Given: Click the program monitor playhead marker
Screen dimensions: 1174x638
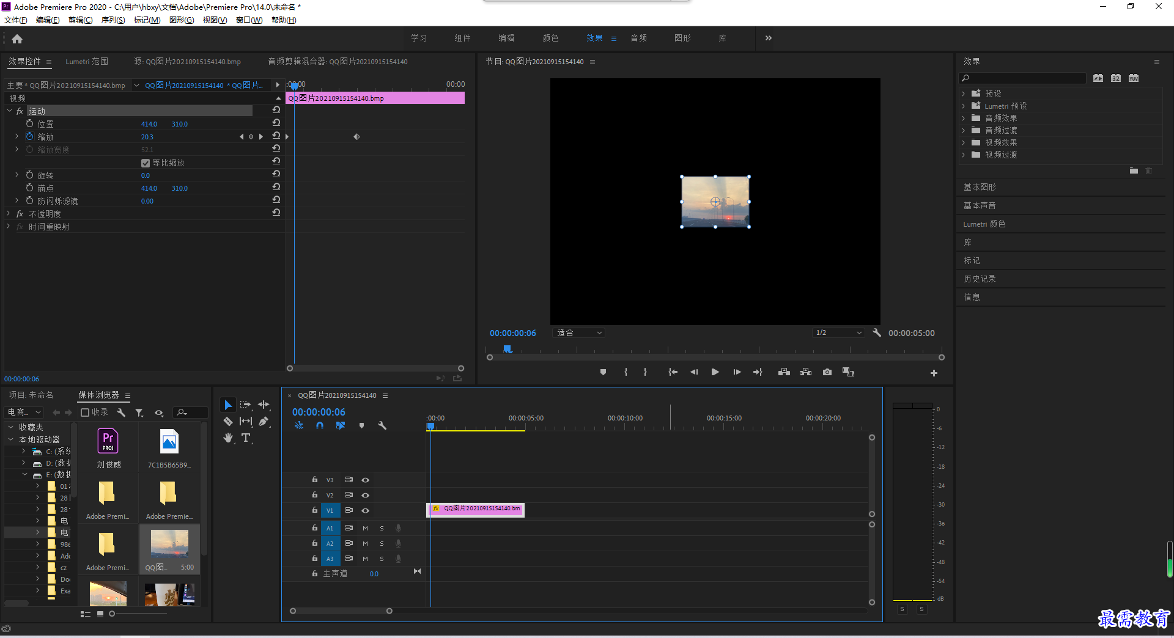Looking at the screenshot, I should point(508,349).
